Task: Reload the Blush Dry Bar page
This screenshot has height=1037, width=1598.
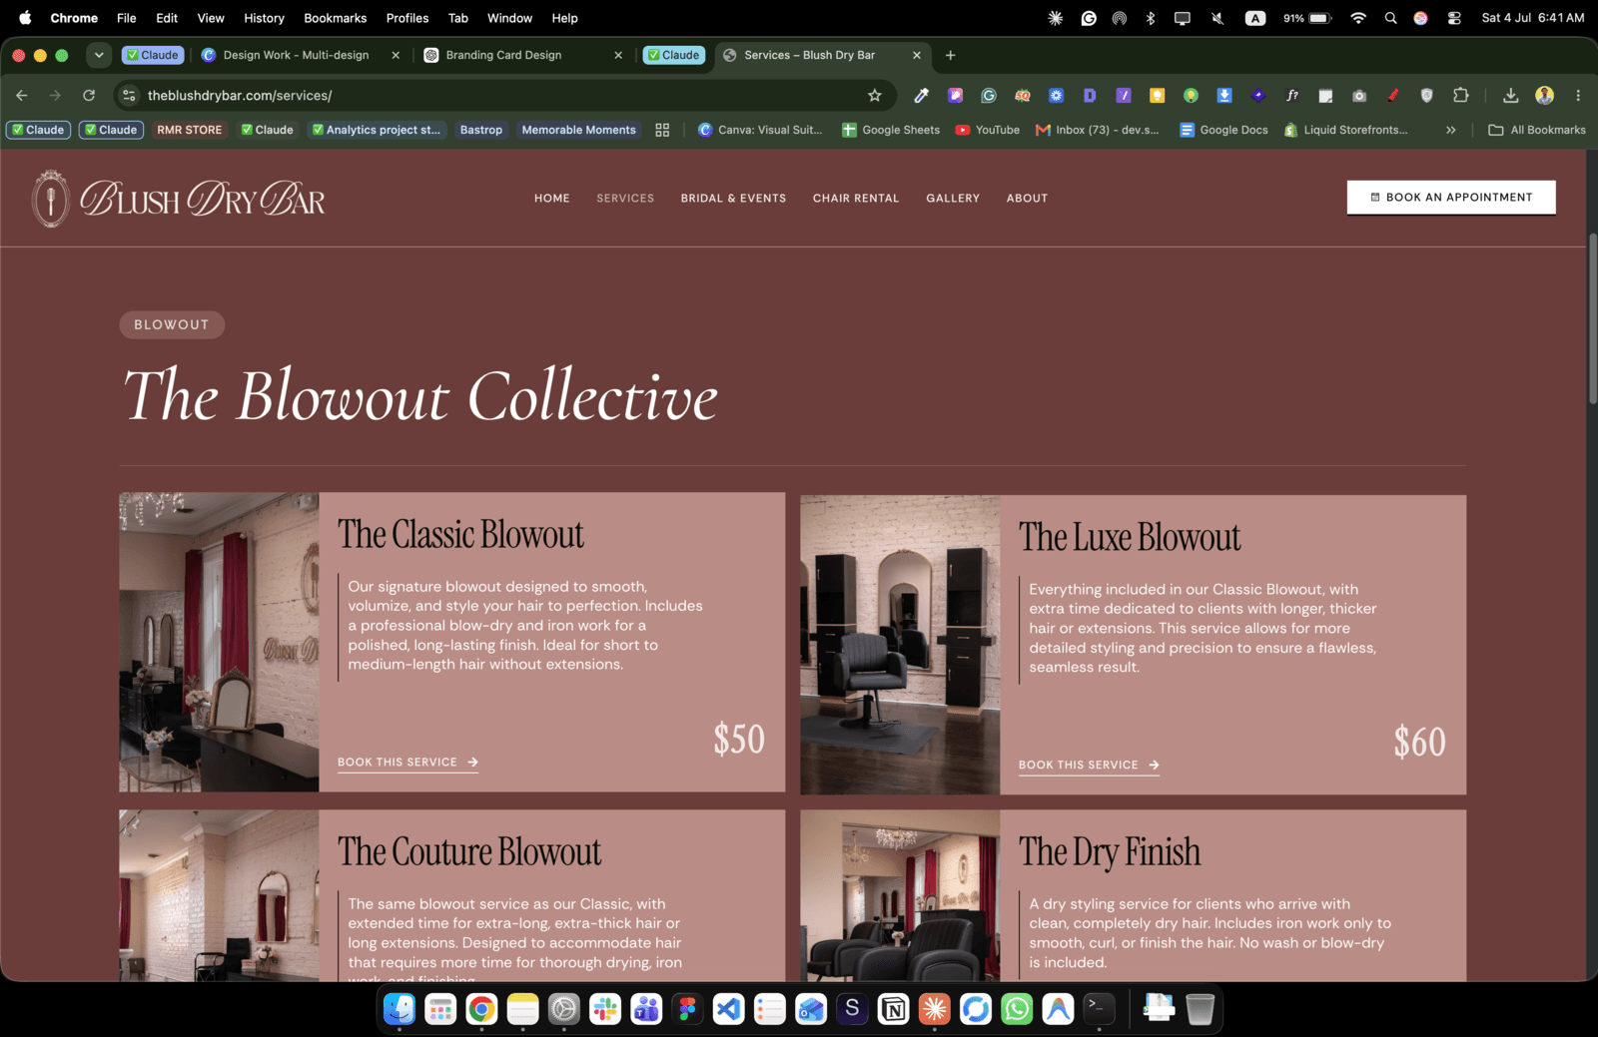Action: 89,96
